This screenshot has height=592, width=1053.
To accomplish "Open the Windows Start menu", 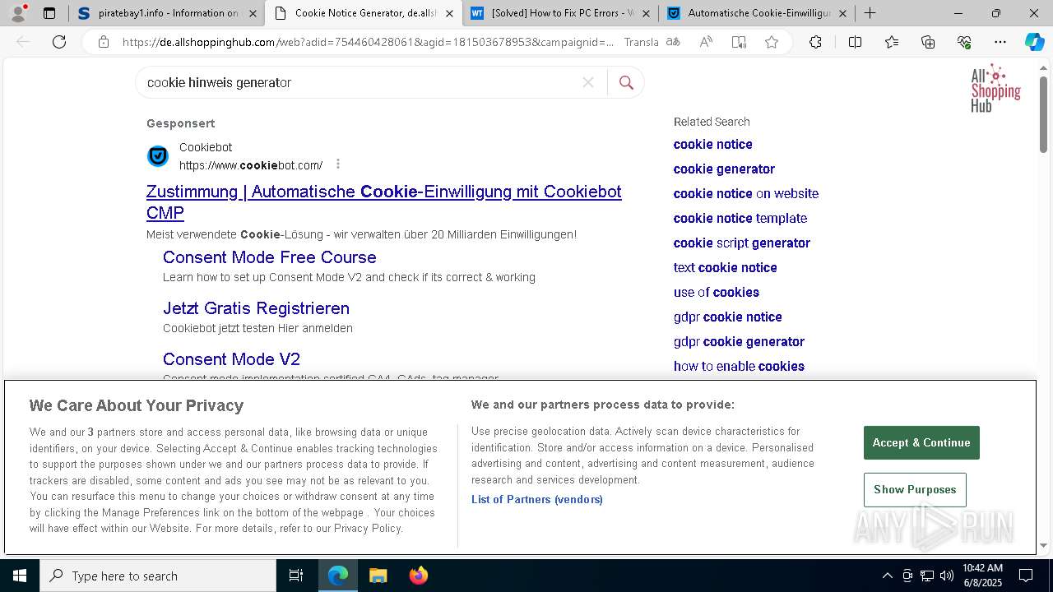I will pyautogui.click(x=19, y=576).
